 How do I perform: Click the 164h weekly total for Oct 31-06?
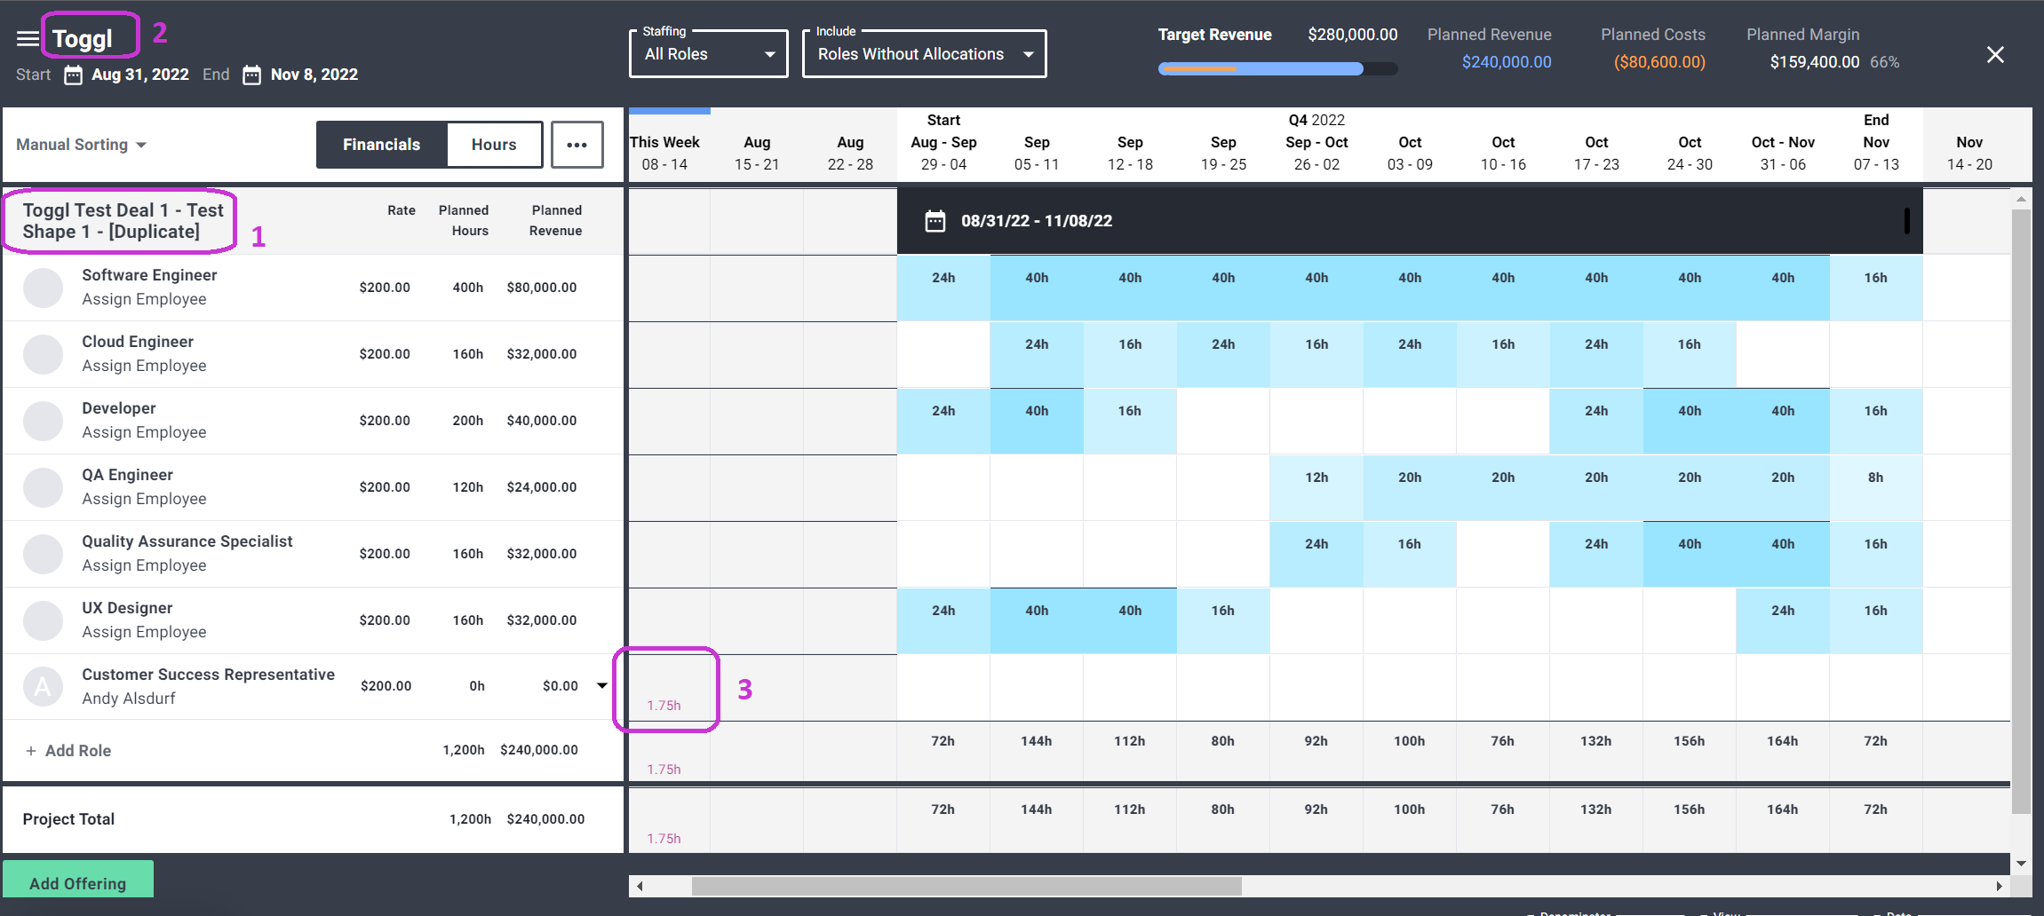point(1783,741)
